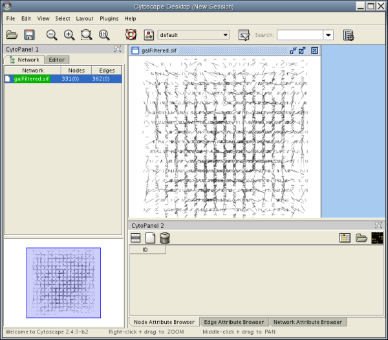Click the Zoom Out magnifier icon
This screenshot has height=340, width=388.
(52, 35)
